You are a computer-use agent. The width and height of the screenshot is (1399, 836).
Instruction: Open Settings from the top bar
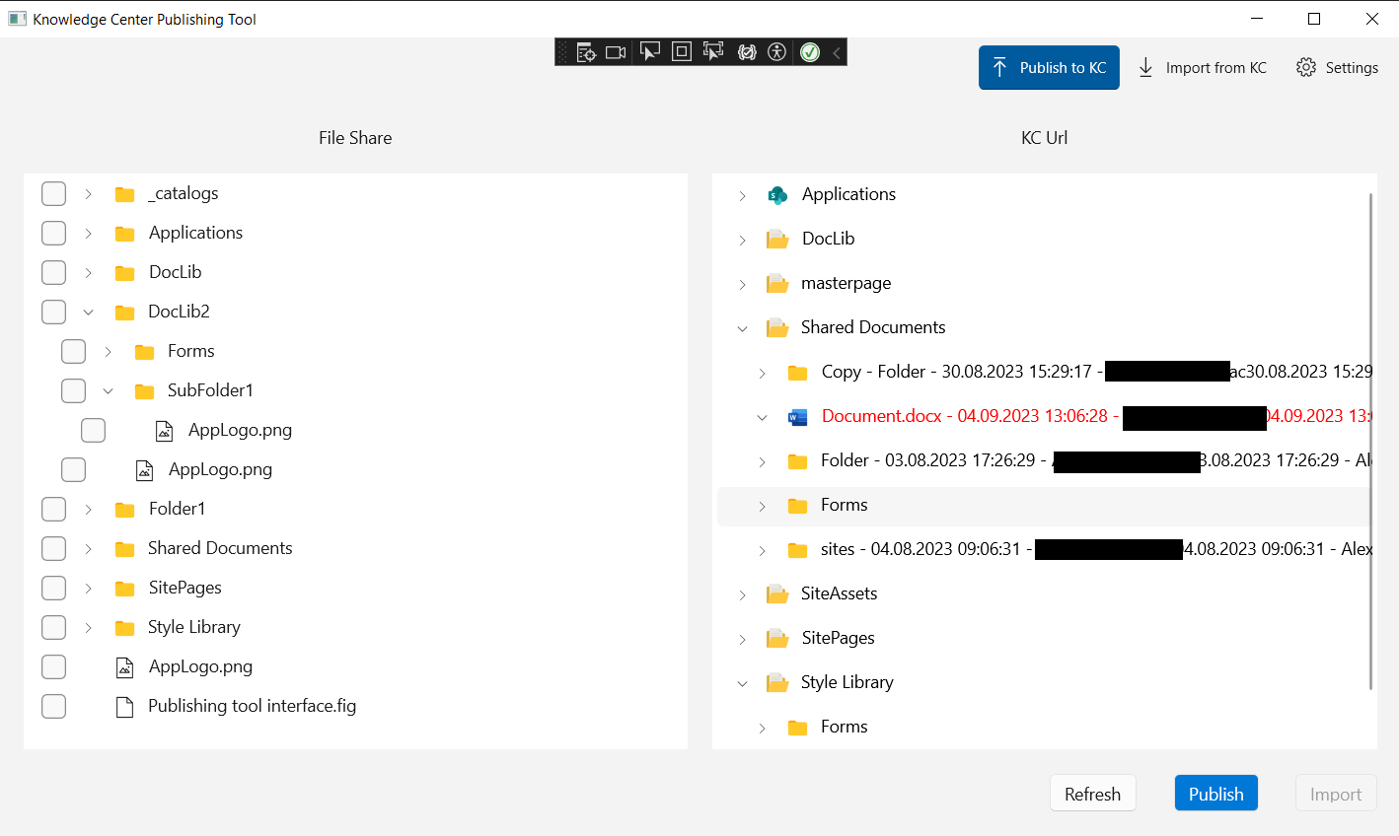point(1337,67)
